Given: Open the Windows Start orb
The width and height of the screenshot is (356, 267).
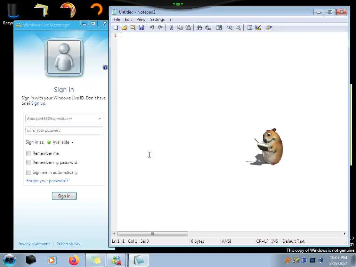Looking at the screenshot, I should click(x=9, y=260).
